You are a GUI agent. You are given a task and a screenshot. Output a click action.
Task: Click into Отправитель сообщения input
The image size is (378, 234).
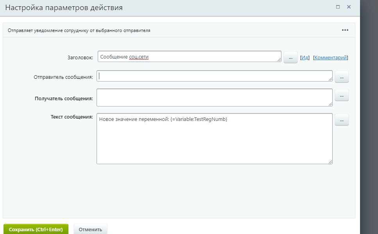[214, 76]
